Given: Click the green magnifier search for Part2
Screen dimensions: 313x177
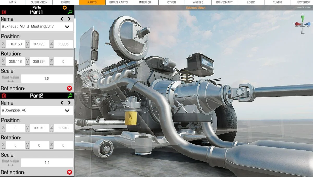Looking at the screenshot, I should point(70,96).
